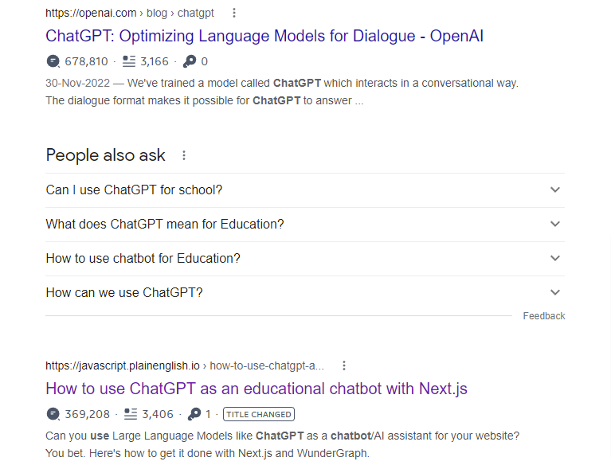Screen dimensions: 611x473
Task: Click the 30-Nov-2022 date in the snippet
Action: click(x=77, y=83)
